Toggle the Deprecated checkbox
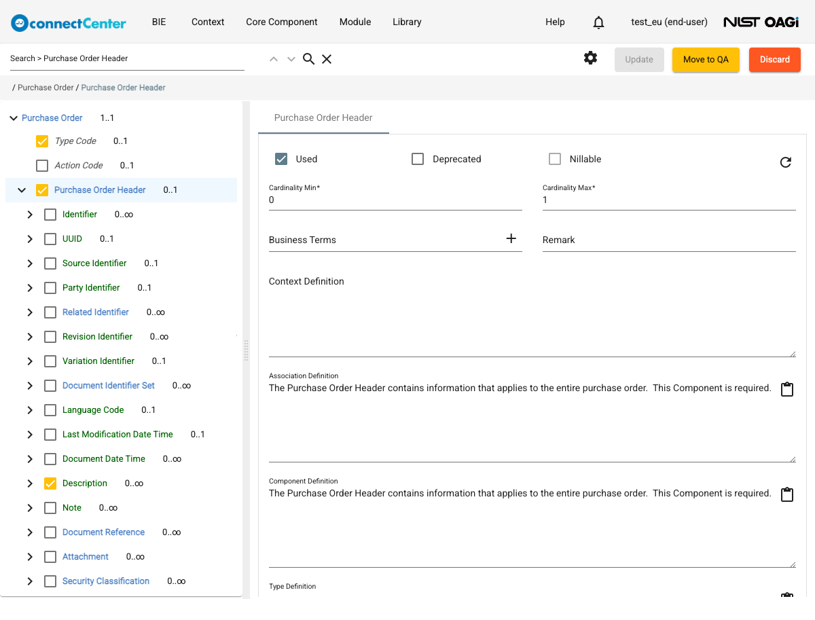 (x=418, y=159)
